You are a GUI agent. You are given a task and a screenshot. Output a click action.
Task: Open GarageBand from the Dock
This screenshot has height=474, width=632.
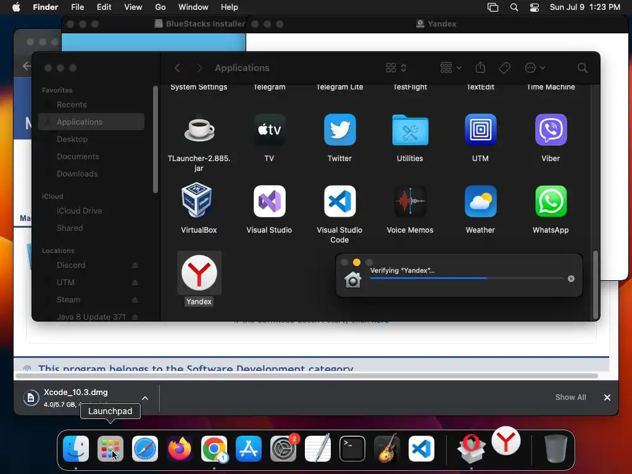[386, 449]
